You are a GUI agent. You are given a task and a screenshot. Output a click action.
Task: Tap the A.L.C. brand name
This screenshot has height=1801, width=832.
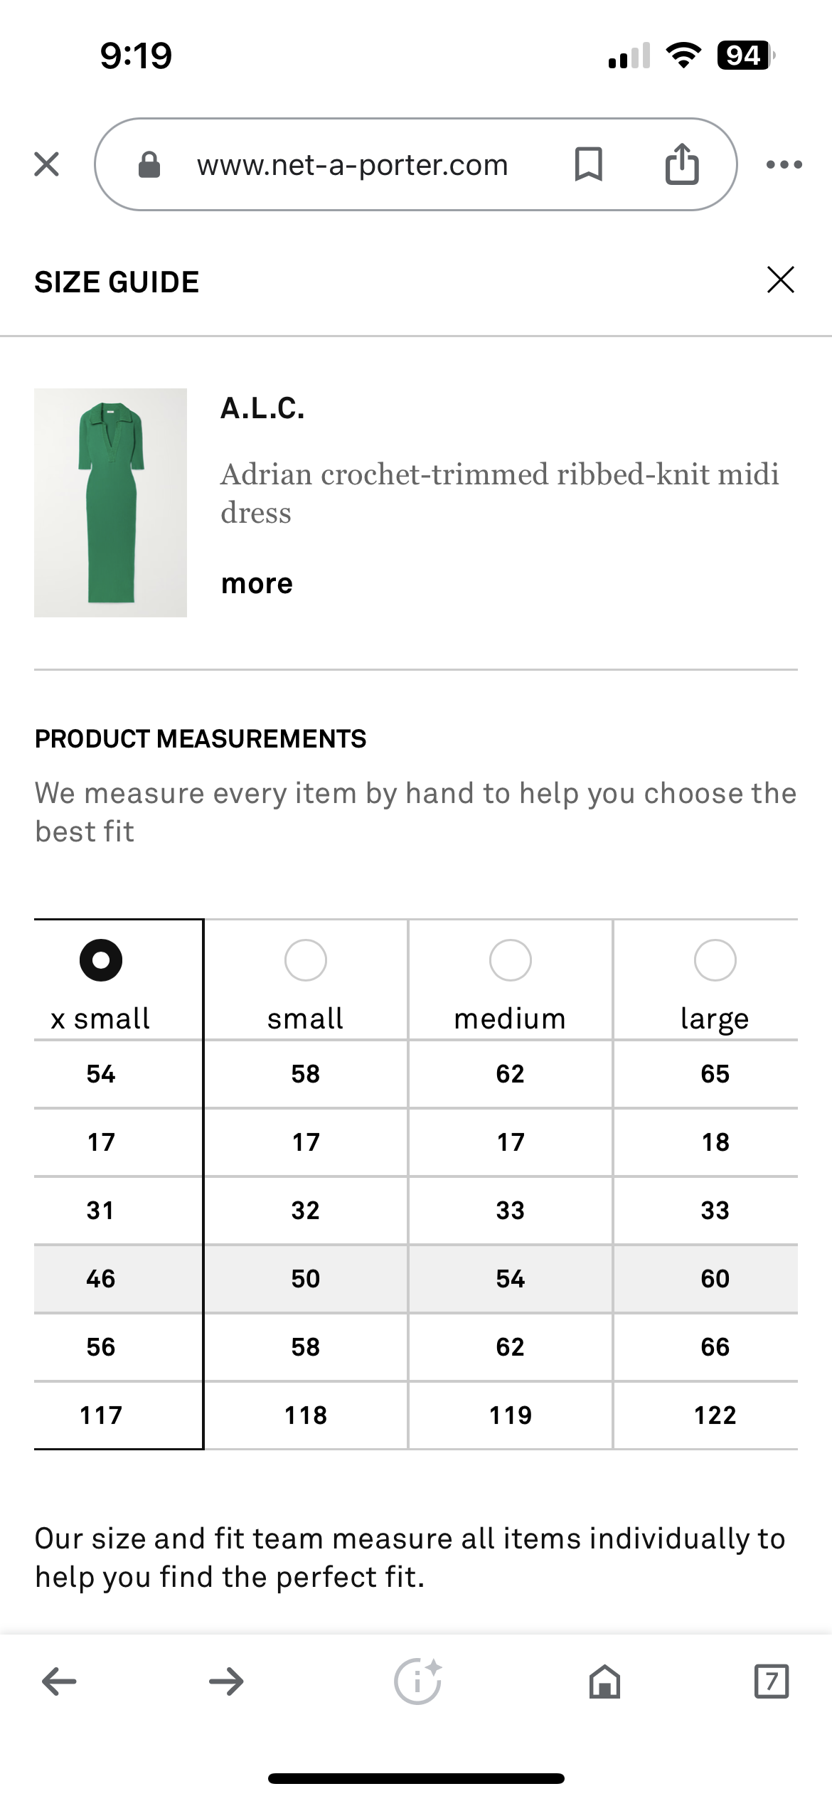[x=262, y=408]
